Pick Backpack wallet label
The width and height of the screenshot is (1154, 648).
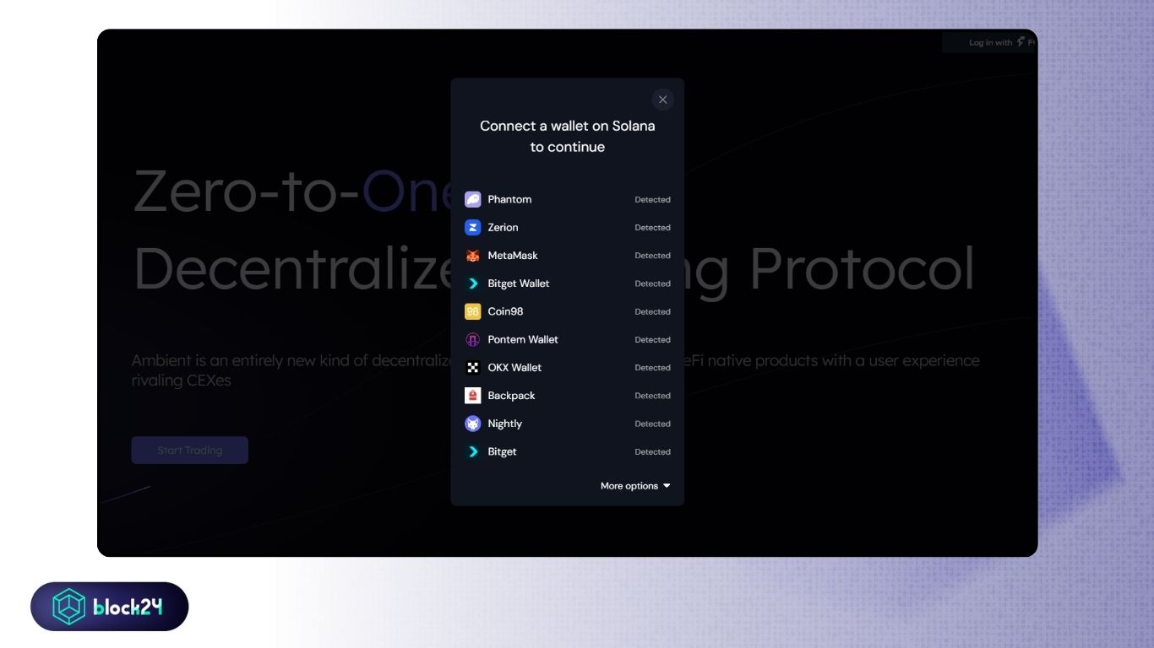[x=511, y=396]
